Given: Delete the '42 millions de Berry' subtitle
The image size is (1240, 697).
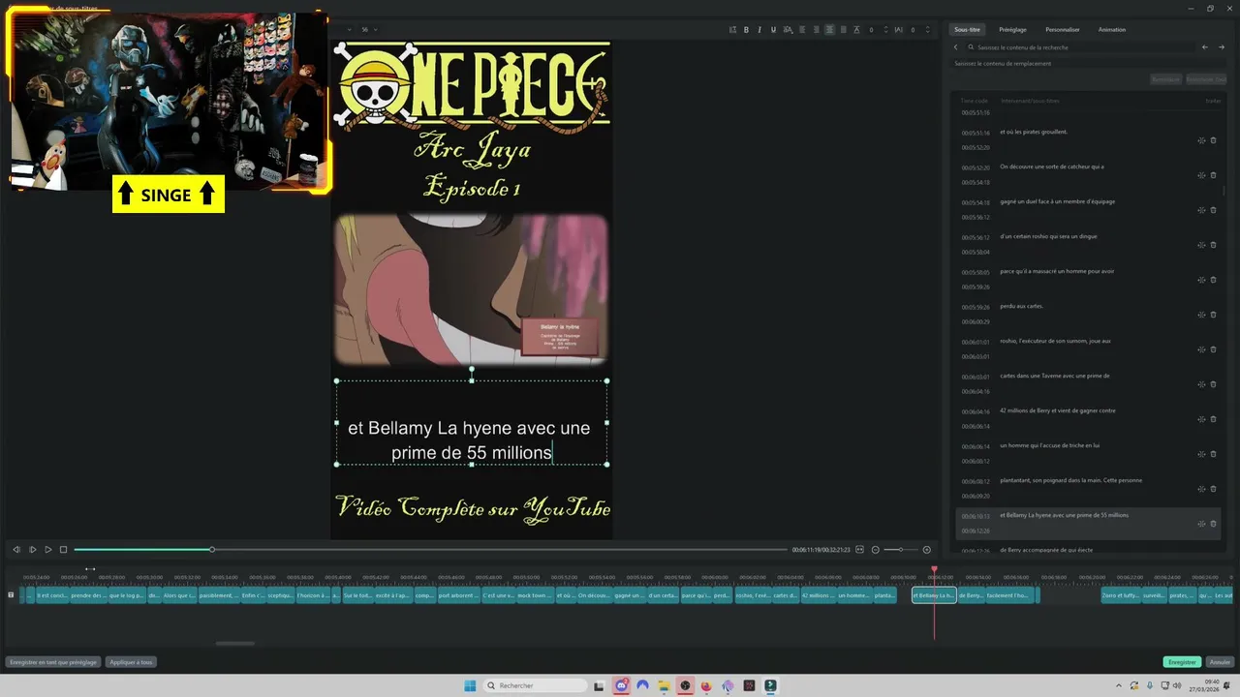Looking at the screenshot, I should (x=1213, y=419).
